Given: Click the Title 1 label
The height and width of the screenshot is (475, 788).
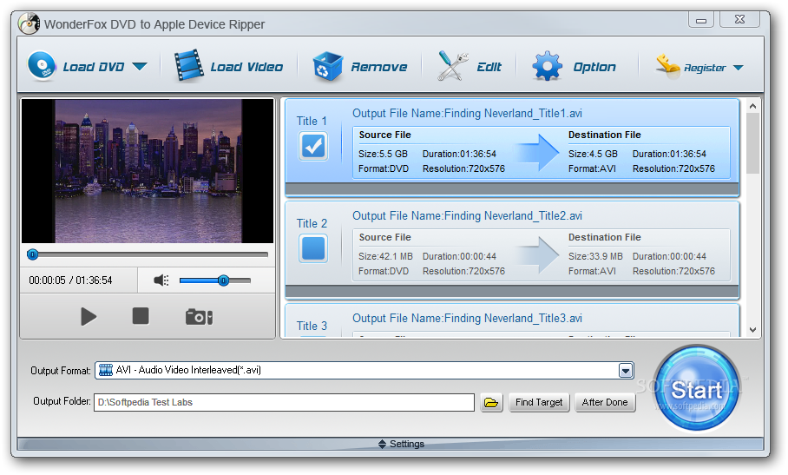Looking at the screenshot, I should pos(312,121).
